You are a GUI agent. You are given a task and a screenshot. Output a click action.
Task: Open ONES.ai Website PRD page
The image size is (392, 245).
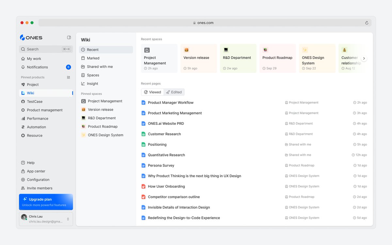pos(166,123)
